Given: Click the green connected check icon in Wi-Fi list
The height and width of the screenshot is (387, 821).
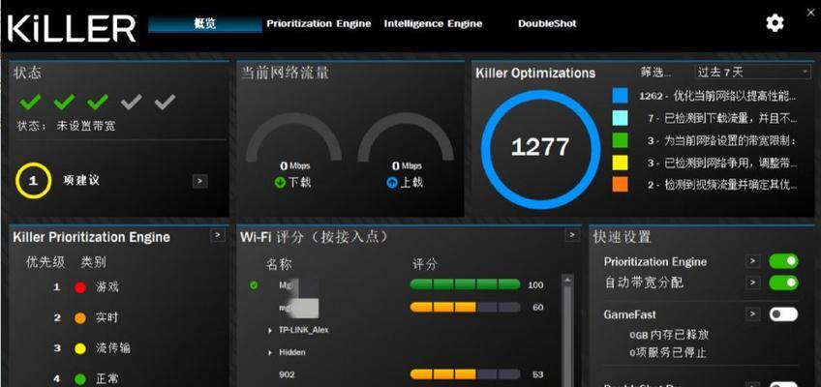Looking at the screenshot, I should click(254, 285).
